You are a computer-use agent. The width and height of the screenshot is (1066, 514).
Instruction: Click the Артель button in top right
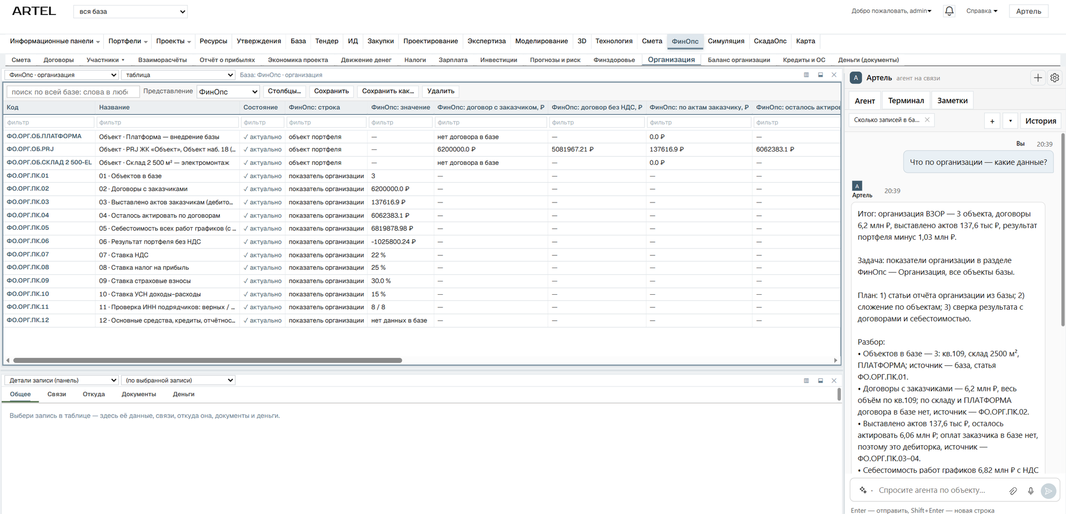(x=1029, y=11)
